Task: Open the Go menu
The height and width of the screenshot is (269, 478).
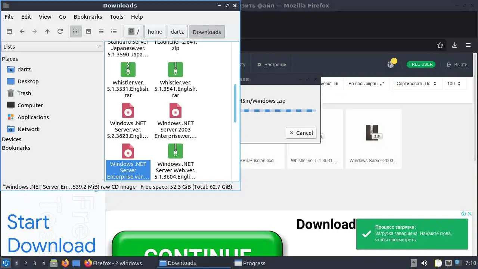Action: click(x=62, y=17)
